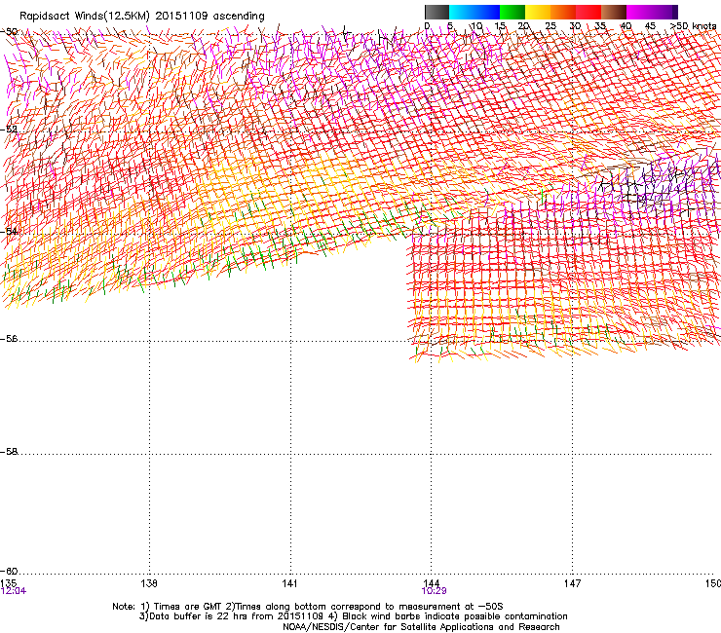This screenshot has width=721, height=633.
Task: Click the '135' longitude axis label
Action: tap(9, 583)
